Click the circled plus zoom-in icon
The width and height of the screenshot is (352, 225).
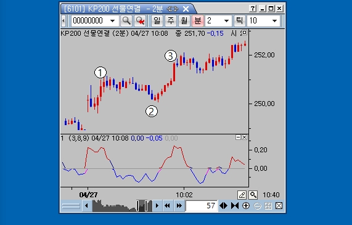pos(246,206)
